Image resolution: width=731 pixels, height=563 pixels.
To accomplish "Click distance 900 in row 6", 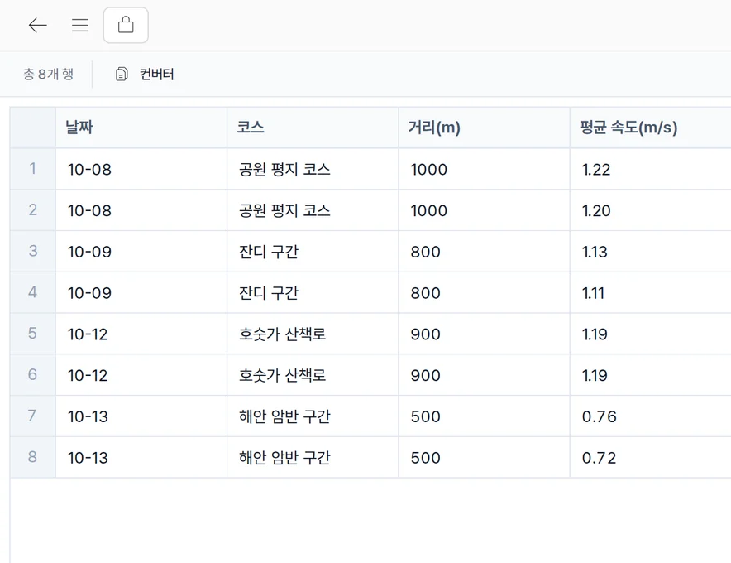I will (485, 375).
